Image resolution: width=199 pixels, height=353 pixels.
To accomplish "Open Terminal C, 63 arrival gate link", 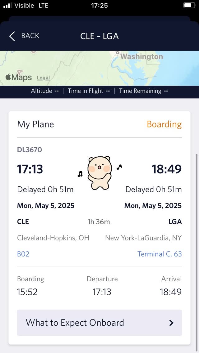I will (x=160, y=254).
